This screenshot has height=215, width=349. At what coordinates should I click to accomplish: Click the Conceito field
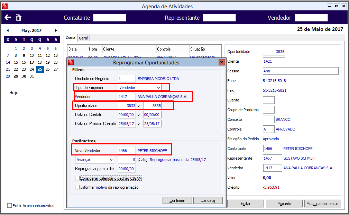coord(269,119)
